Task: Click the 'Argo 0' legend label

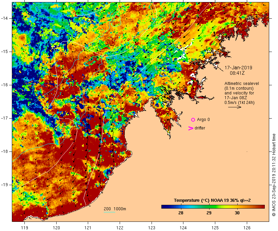Action: coord(203,120)
